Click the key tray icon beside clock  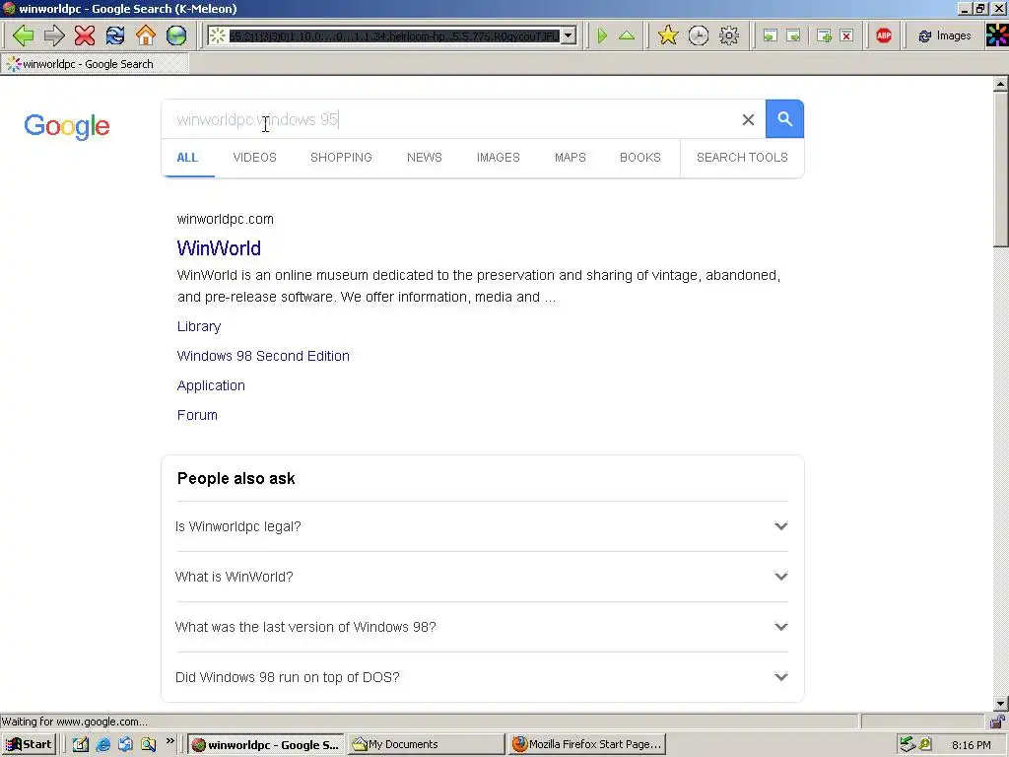click(925, 745)
